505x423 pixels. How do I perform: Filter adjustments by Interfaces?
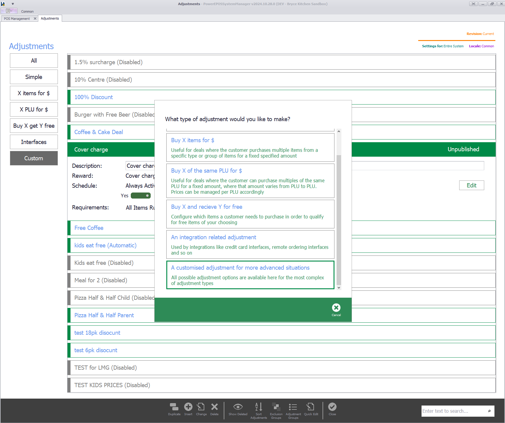(34, 142)
